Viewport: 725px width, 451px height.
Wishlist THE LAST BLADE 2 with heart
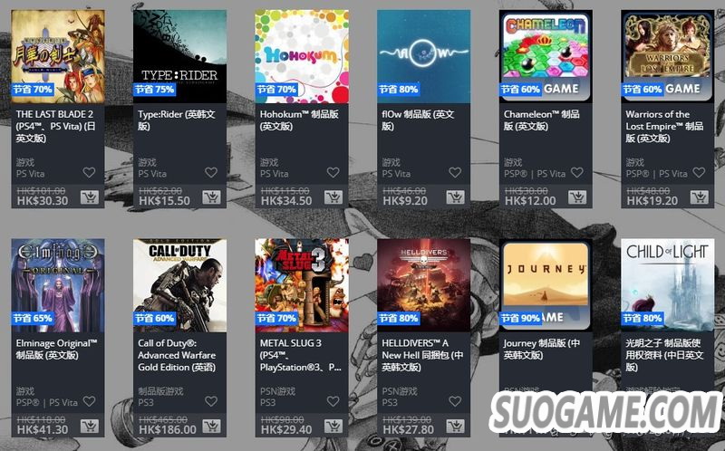click(x=89, y=172)
